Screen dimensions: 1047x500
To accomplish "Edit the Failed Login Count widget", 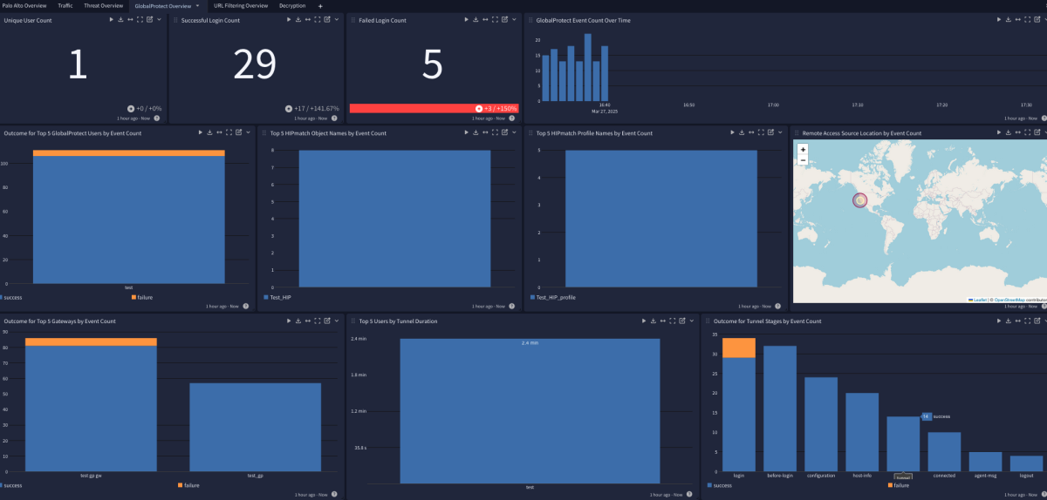I will click(505, 19).
